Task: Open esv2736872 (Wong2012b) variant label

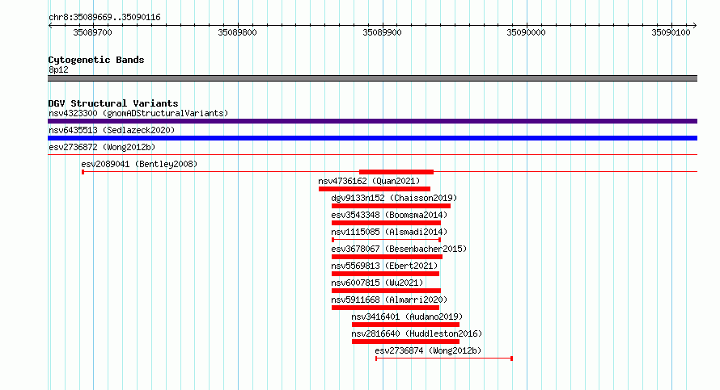Action: (x=102, y=147)
